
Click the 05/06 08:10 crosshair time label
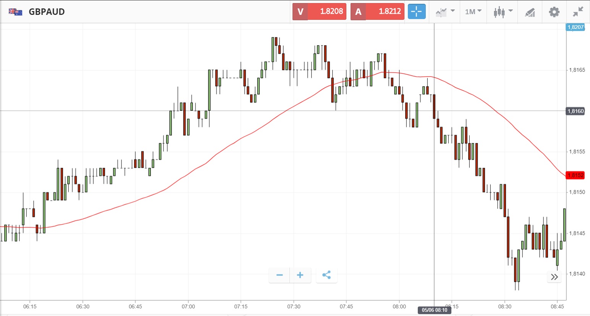[434, 310]
